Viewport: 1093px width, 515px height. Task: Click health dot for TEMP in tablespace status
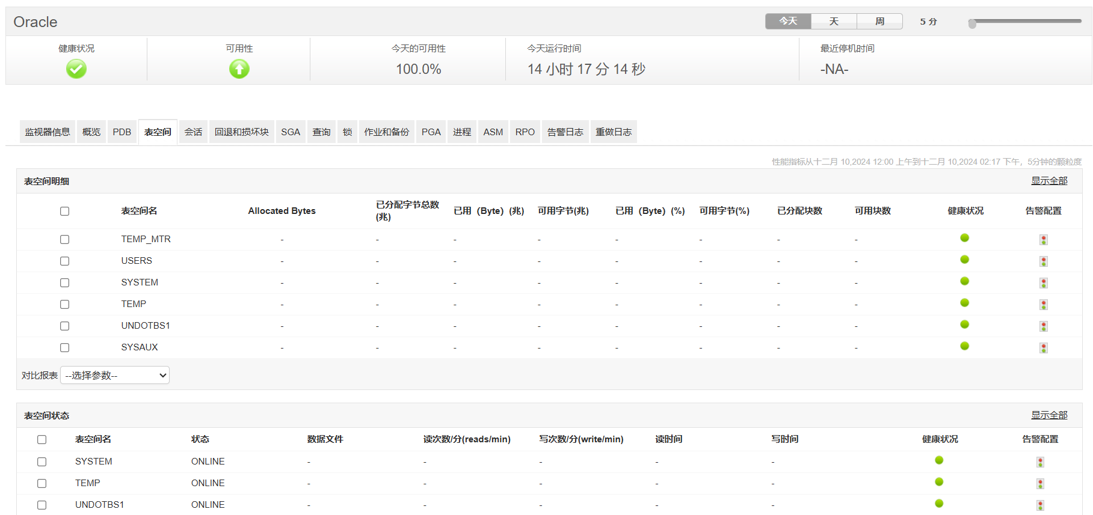tap(939, 482)
